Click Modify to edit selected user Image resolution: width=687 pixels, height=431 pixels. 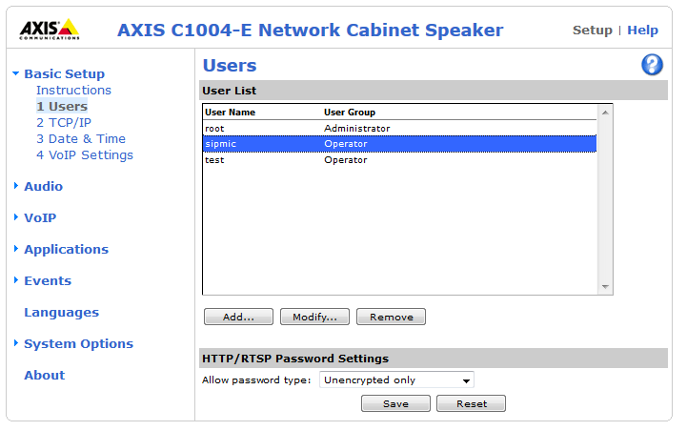point(315,317)
